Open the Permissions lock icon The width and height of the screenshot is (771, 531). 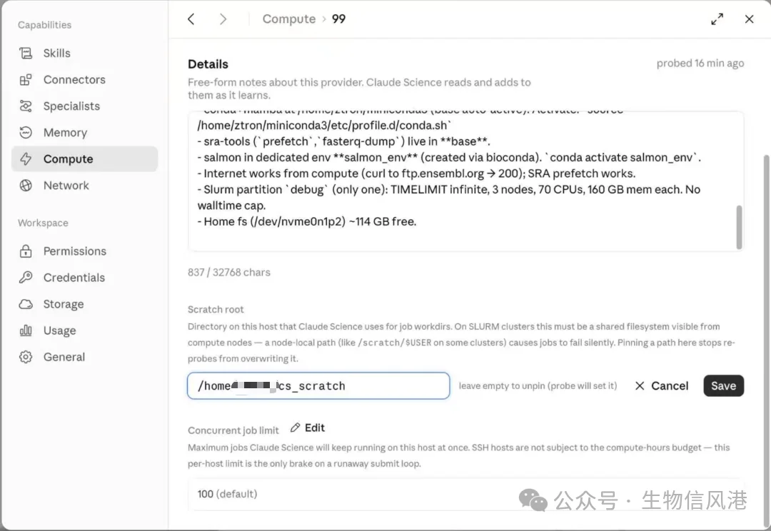(x=26, y=251)
